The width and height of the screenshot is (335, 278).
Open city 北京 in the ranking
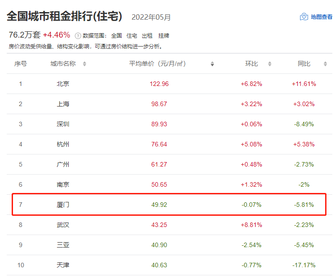63,84
